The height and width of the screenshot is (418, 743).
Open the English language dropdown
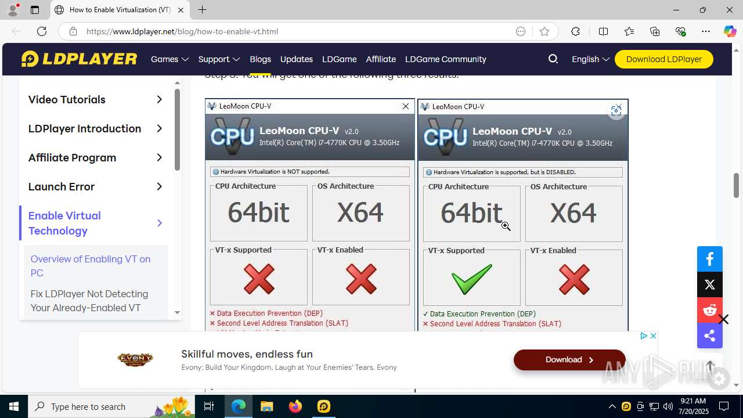tap(590, 59)
